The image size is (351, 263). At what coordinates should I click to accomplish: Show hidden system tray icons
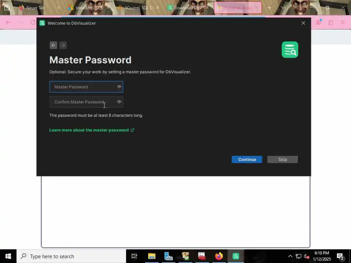click(x=290, y=256)
